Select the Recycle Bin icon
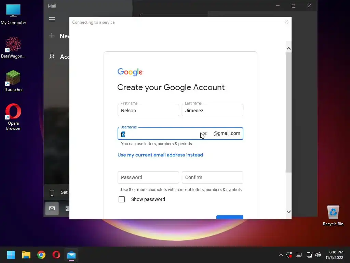This screenshot has width=350, height=263. (333, 216)
